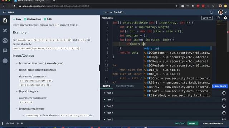This screenshot has height=128, width=229.
Task: Open the comments chat sidebar icon
Action: tap(5, 50)
